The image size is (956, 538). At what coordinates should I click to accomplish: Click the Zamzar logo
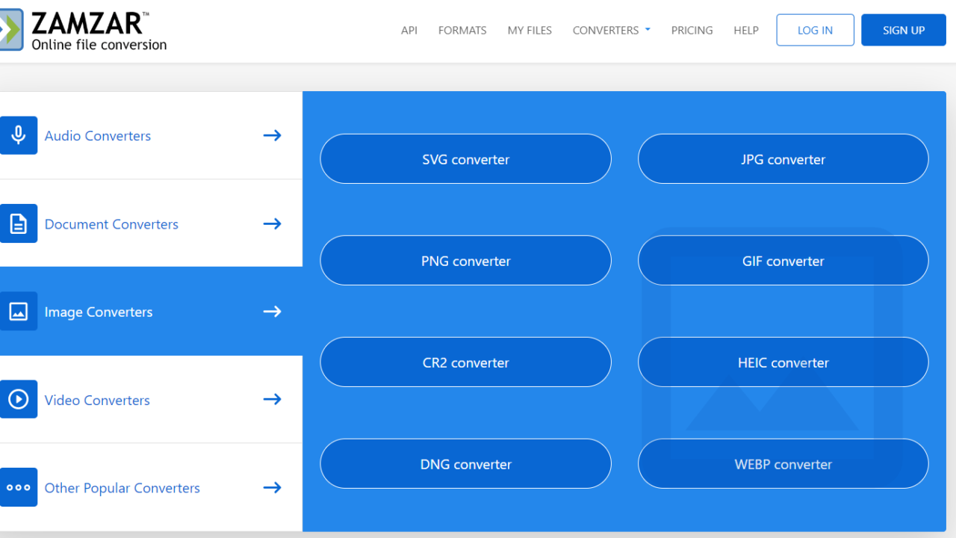pyautogui.click(x=84, y=30)
